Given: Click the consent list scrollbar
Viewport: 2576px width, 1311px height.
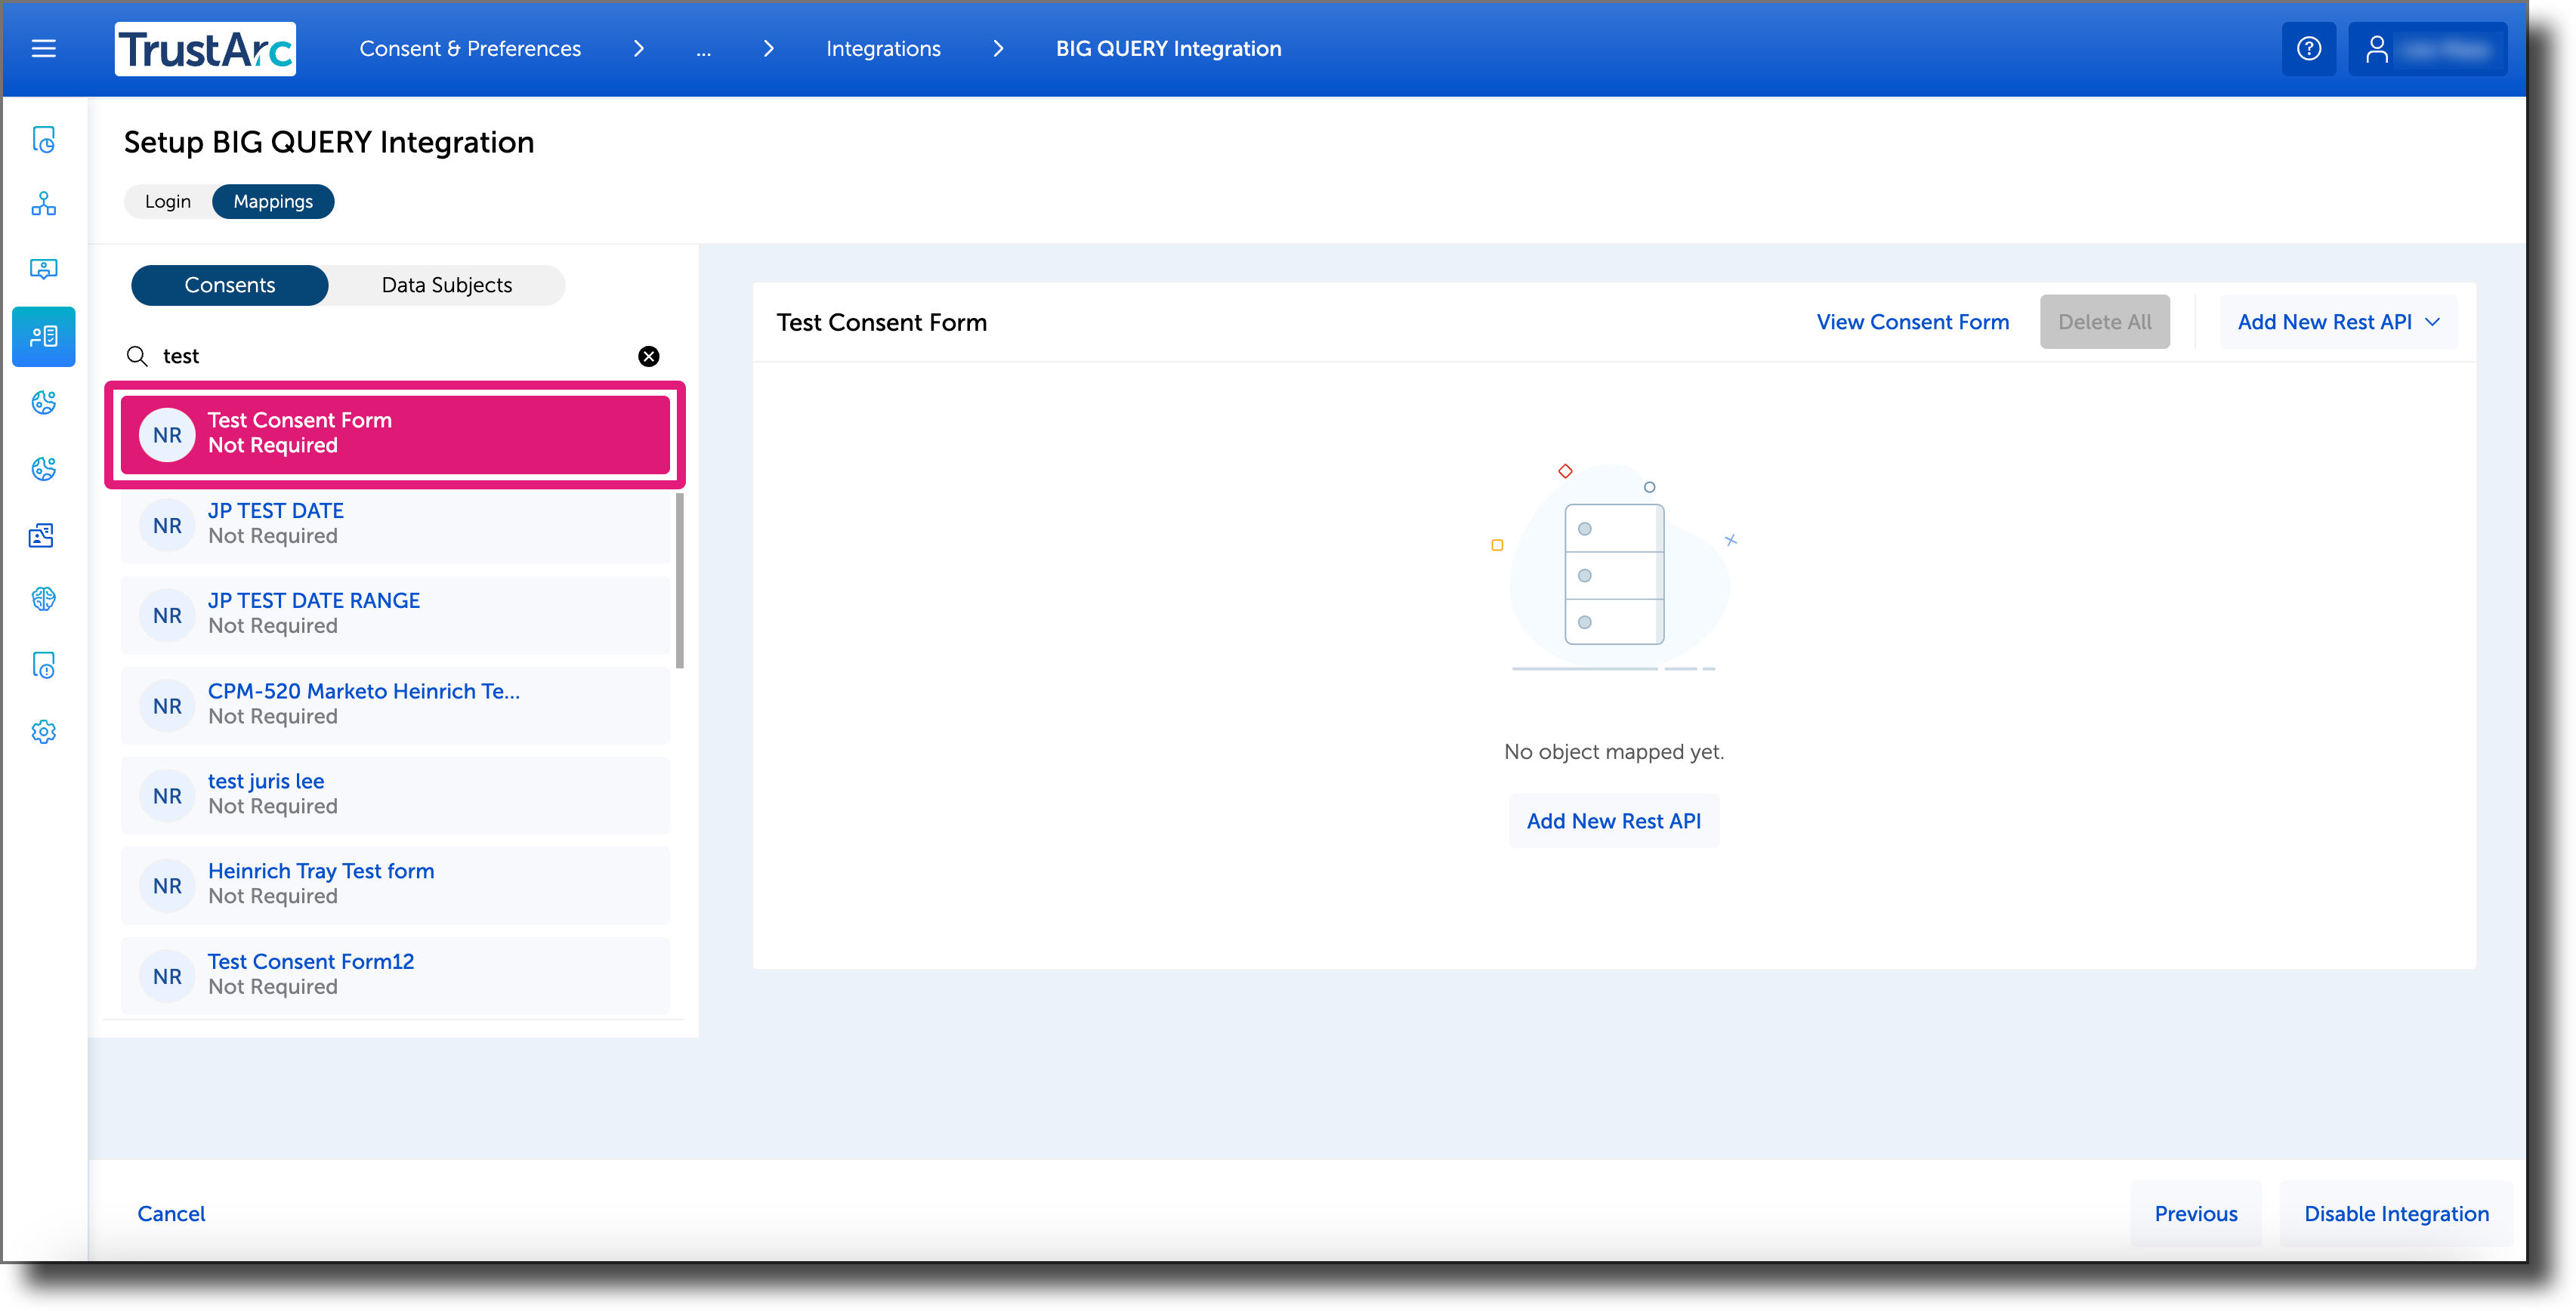Looking at the screenshot, I should tap(680, 580).
